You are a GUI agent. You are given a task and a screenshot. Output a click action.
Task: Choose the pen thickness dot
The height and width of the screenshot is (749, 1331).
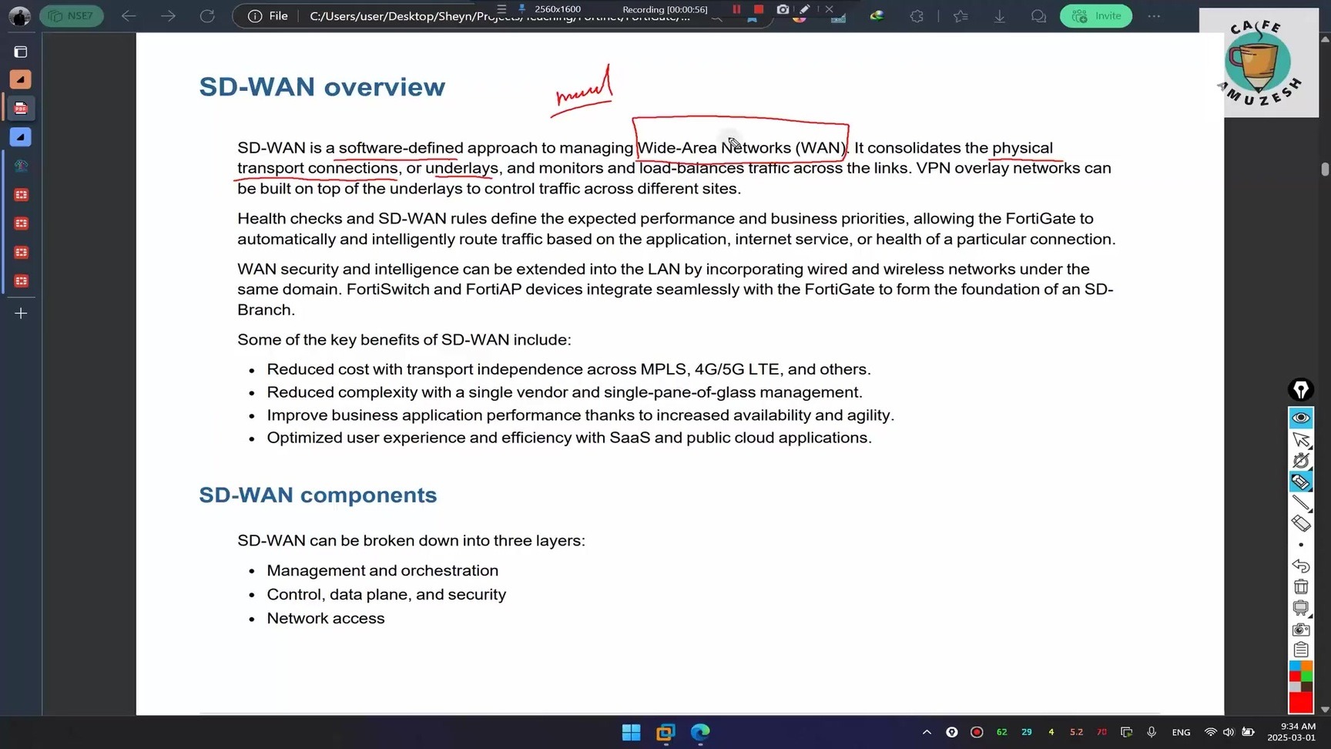pyautogui.click(x=1301, y=545)
